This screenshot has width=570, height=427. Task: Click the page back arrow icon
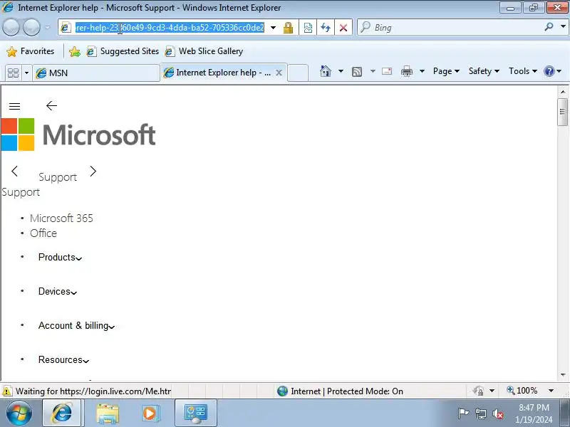pos(51,105)
